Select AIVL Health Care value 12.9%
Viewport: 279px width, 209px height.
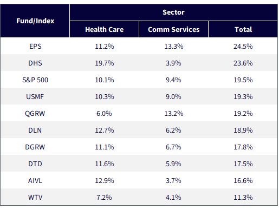click(x=105, y=181)
